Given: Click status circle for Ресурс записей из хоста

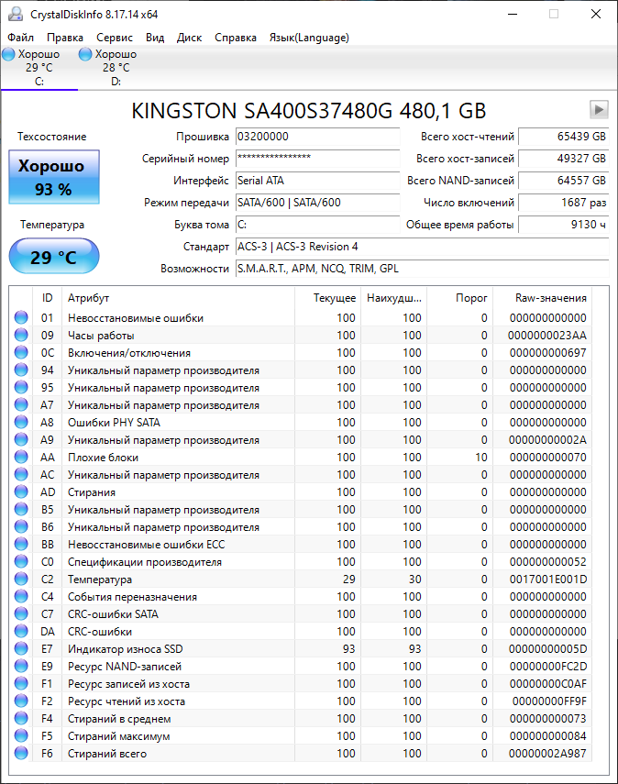Looking at the screenshot, I should 21,683.
